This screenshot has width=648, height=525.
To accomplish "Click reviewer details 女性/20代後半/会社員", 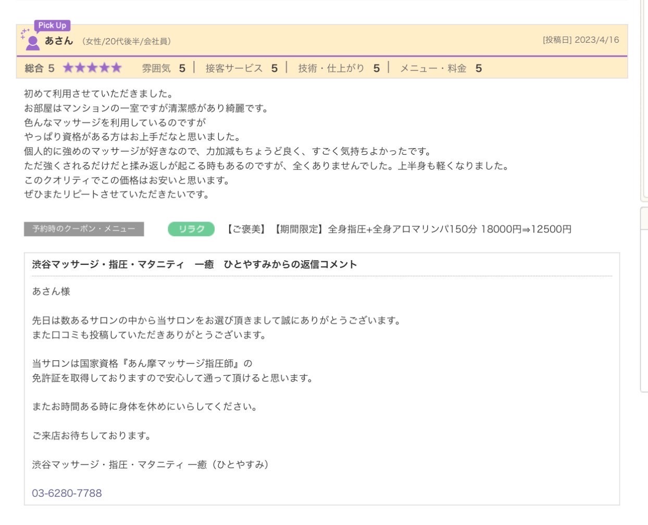I will tap(126, 41).
